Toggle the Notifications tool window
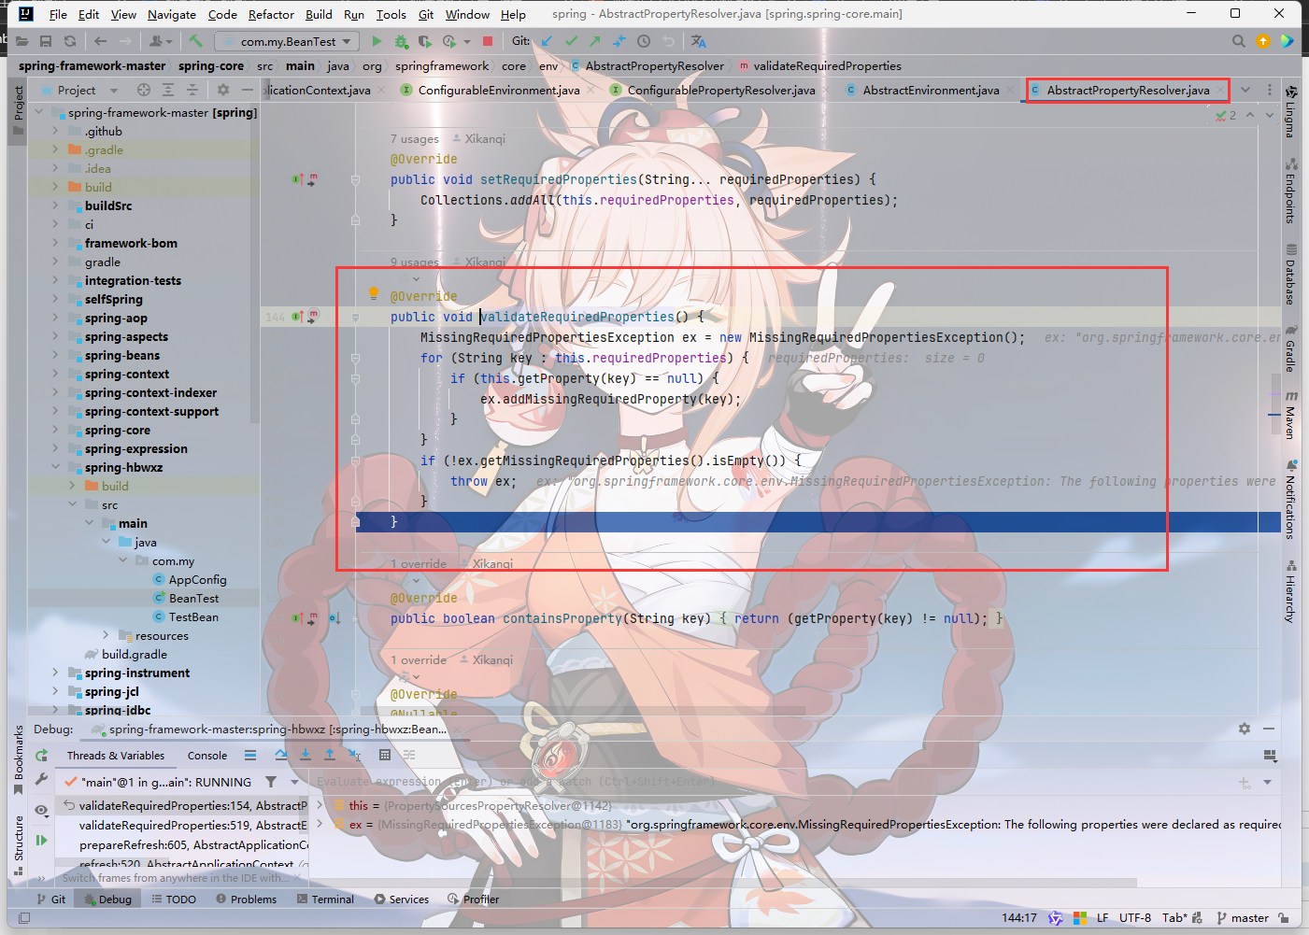The image size is (1309, 935). (x=1290, y=500)
